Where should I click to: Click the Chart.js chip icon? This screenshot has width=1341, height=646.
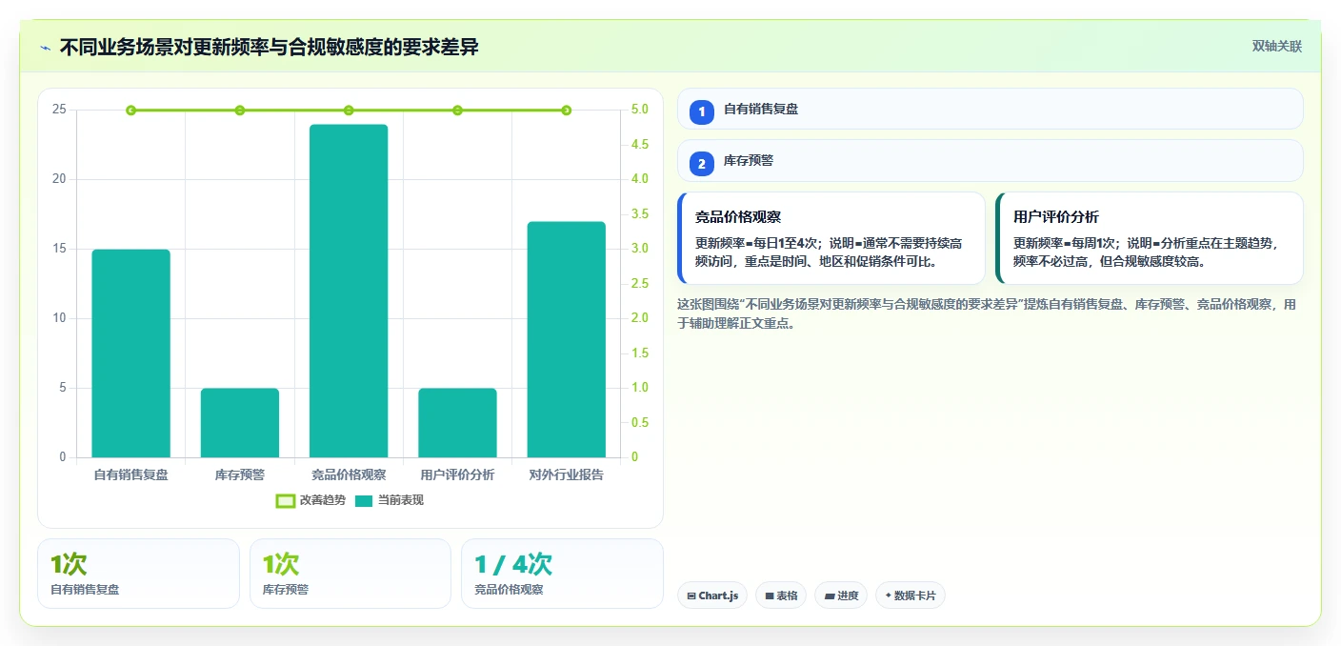[691, 596]
